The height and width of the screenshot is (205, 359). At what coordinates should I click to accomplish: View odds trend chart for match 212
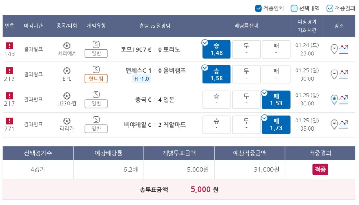click(x=344, y=74)
